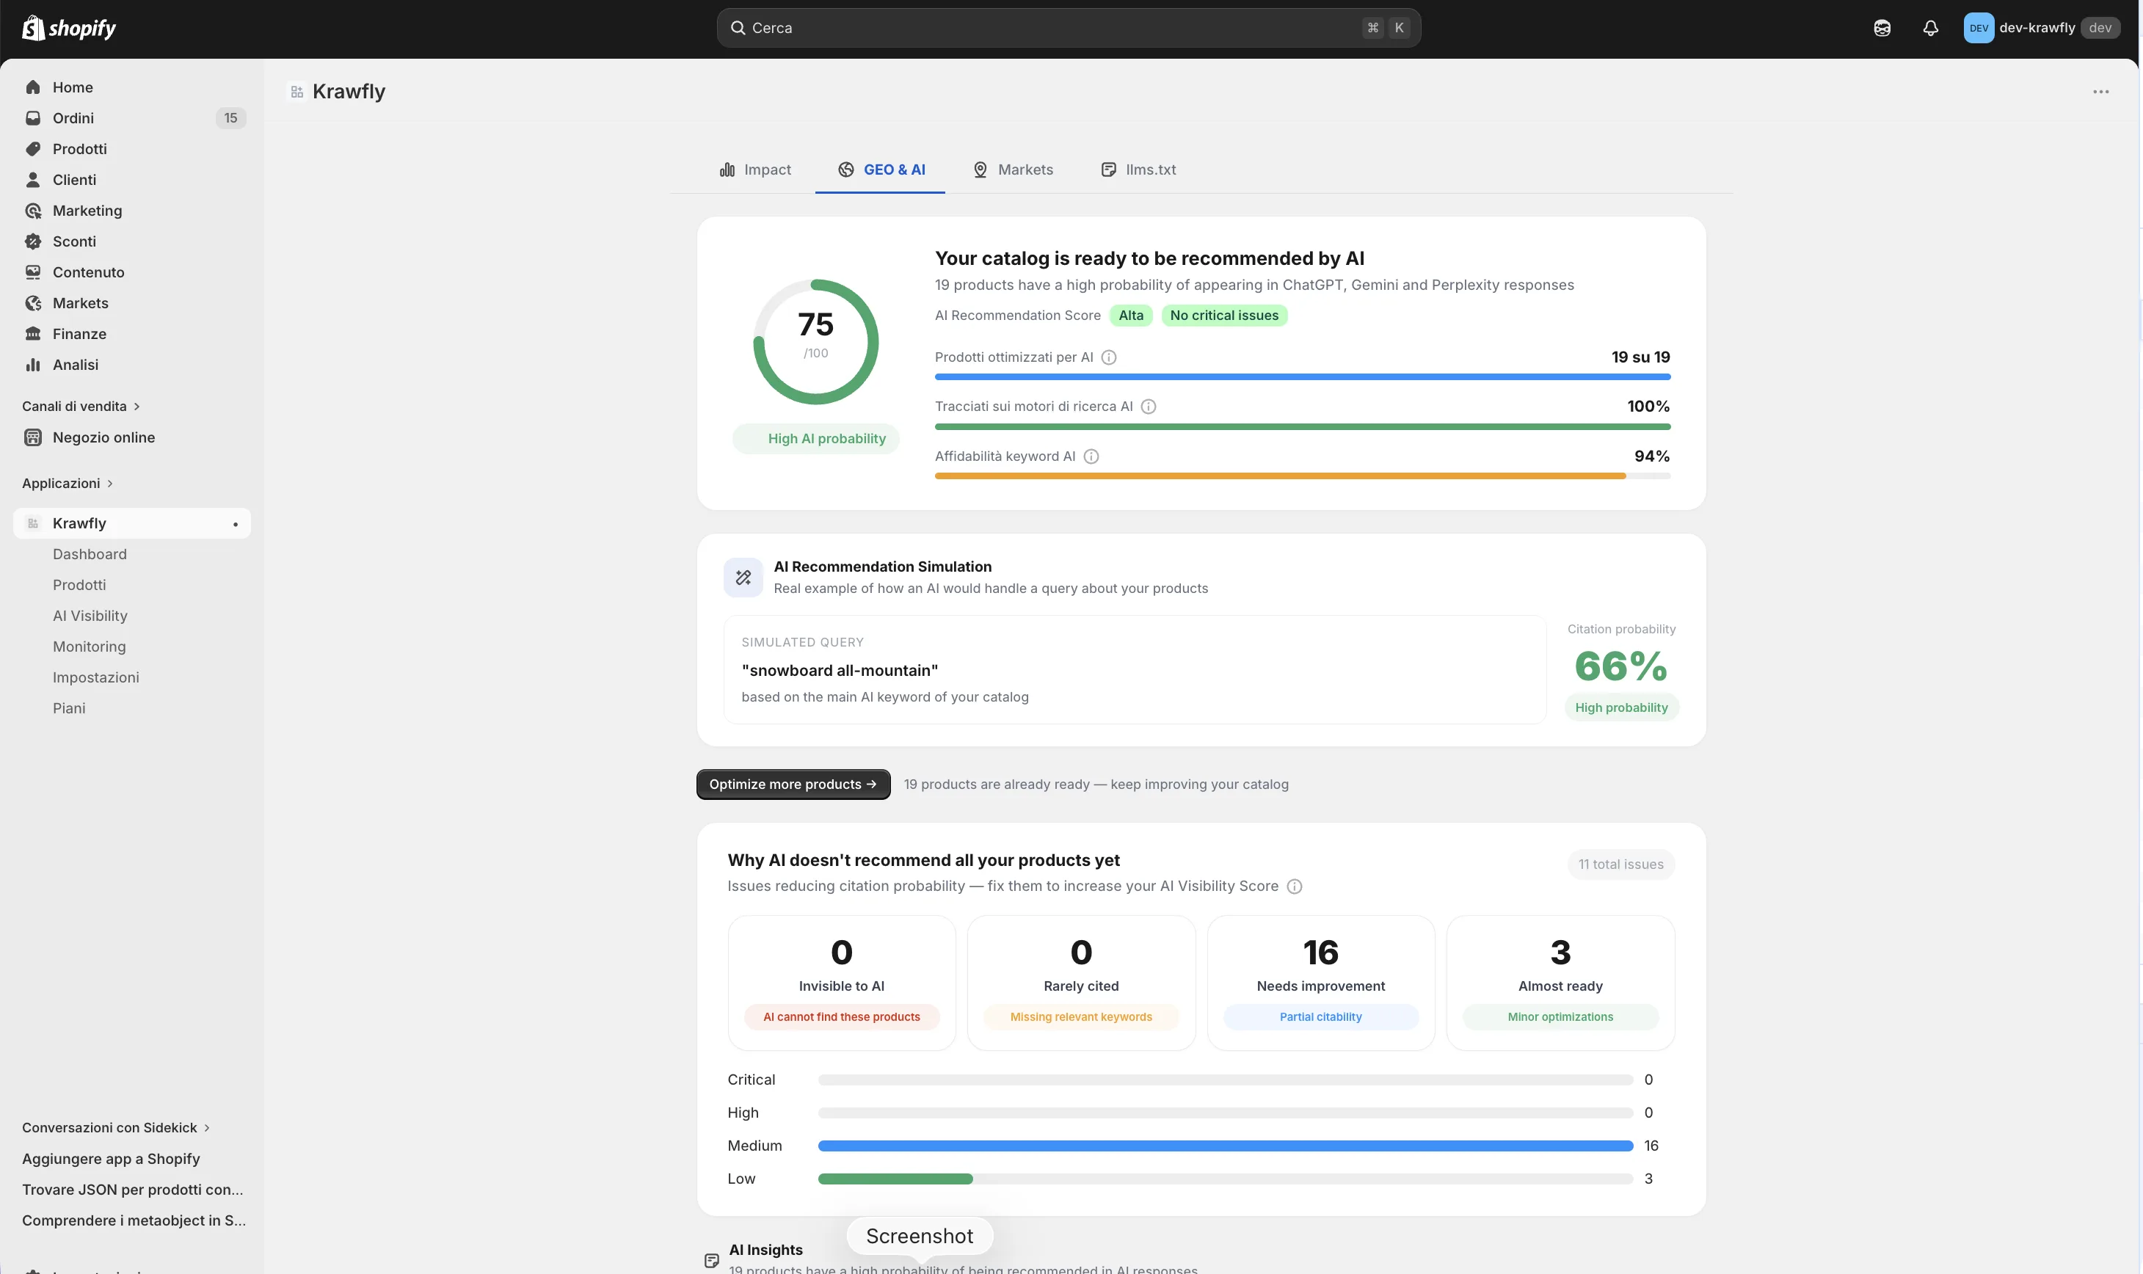Image resolution: width=2143 pixels, height=1274 pixels.
Task: Open Dashboard in Krawfly submenu
Action: click(90, 555)
